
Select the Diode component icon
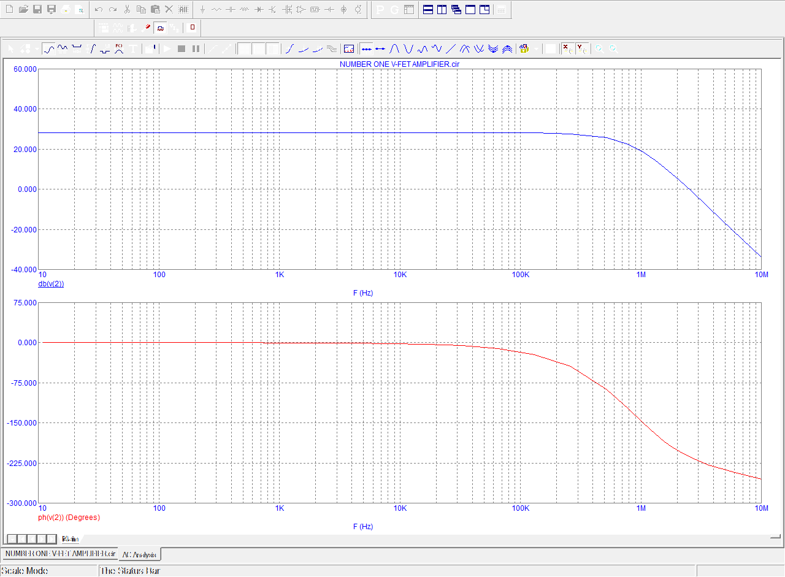259,10
